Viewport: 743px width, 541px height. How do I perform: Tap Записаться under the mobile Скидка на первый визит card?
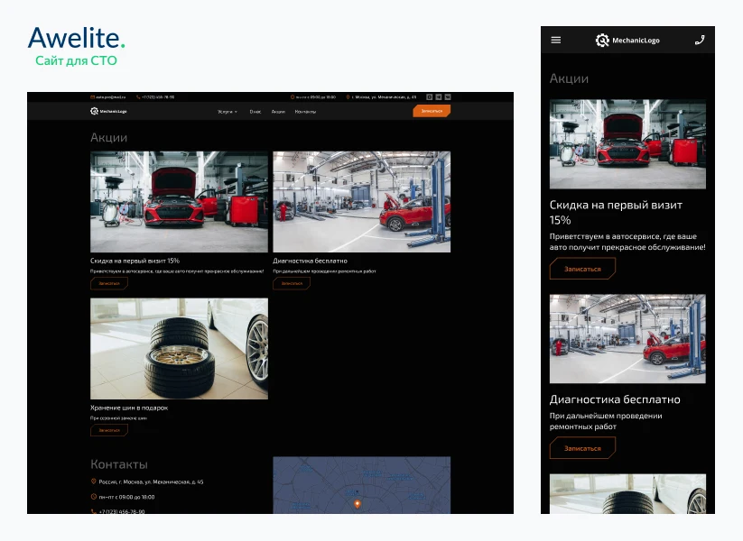[x=582, y=269]
